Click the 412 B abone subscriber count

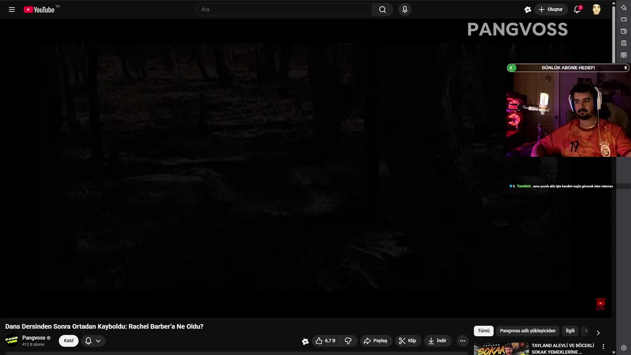click(x=33, y=345)
